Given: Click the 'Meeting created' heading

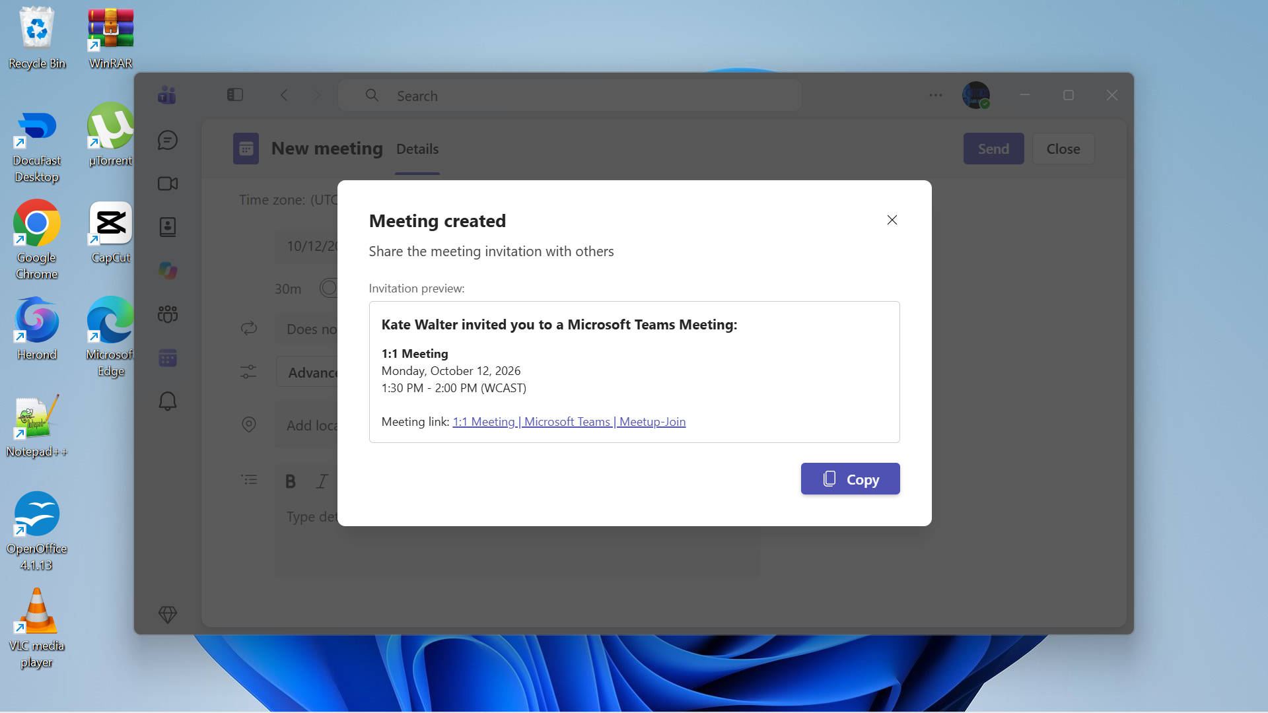Looking at the screenshot, I should pos(437,221).
